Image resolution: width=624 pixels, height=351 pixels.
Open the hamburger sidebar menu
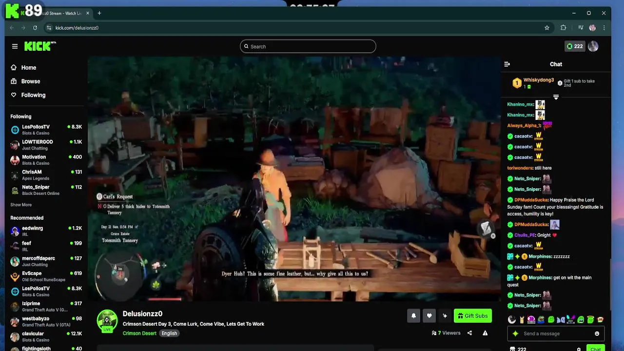(x=15, y=46)
